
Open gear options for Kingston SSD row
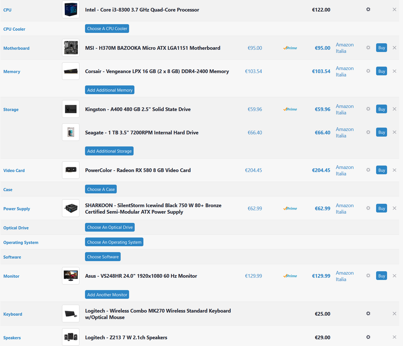[x=368, y=109]
